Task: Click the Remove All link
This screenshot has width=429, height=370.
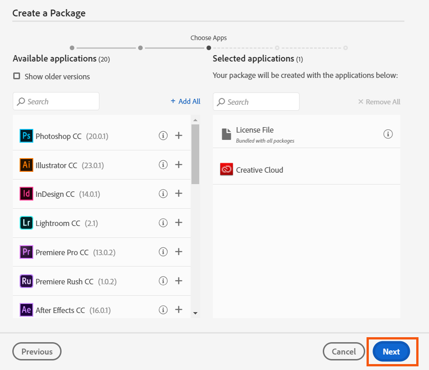Action: [379, 102]
